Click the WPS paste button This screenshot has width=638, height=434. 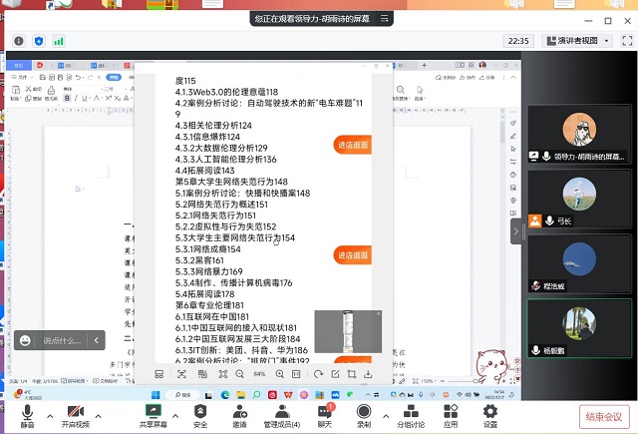coord(16,93)
